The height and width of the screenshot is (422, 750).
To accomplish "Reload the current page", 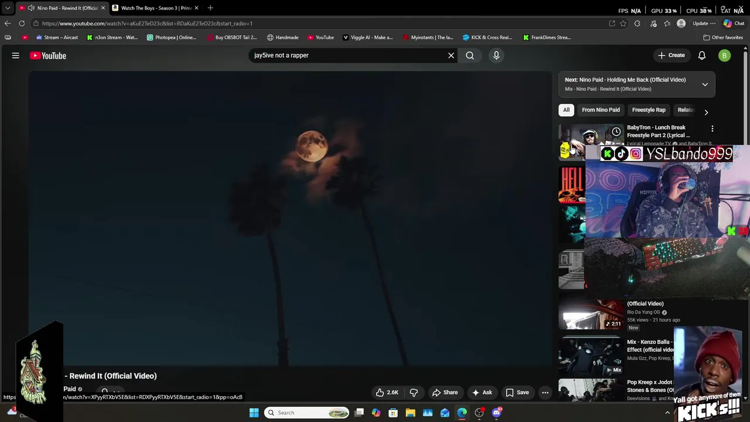I will click(22, 23).
